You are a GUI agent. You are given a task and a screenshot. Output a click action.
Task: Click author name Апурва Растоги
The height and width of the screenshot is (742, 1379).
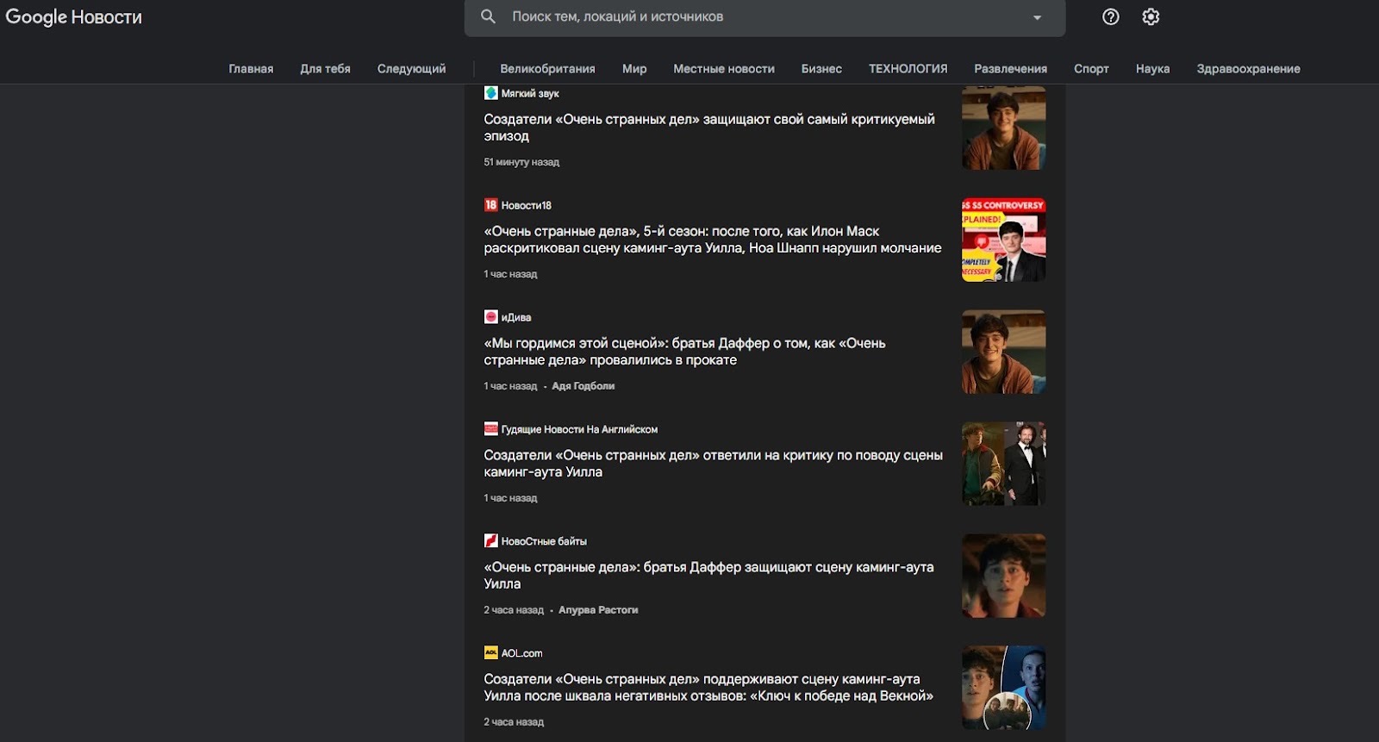click(x=598, y=610)
